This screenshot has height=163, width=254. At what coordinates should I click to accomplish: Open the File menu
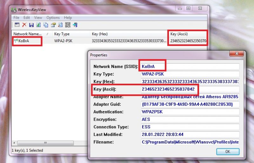pos(16,18)
